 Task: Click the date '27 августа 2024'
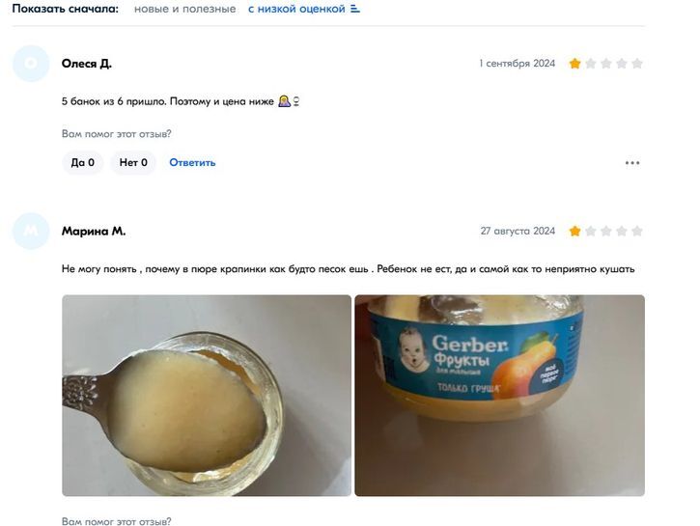coord(518,231)
